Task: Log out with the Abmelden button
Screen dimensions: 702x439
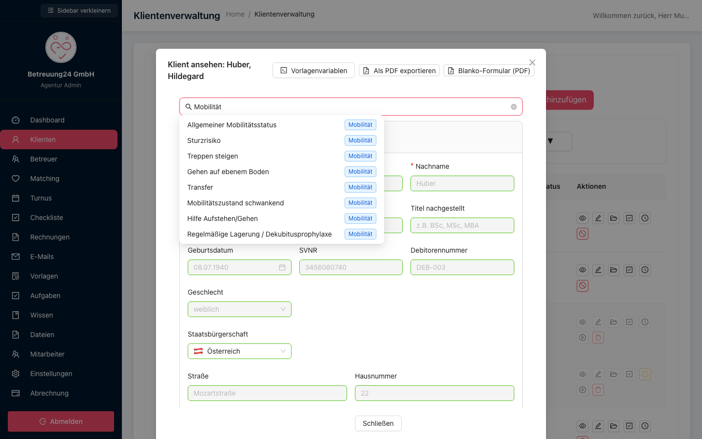Action: pos(61,421)
